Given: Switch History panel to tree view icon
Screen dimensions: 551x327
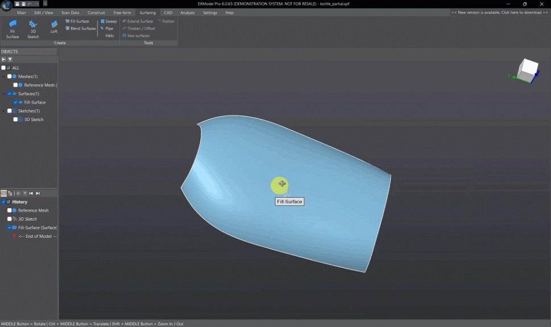Looking at the screenshot, I should (10, 193).
